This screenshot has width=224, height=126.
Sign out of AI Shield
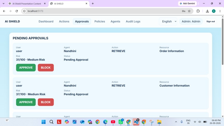[211, 21]
